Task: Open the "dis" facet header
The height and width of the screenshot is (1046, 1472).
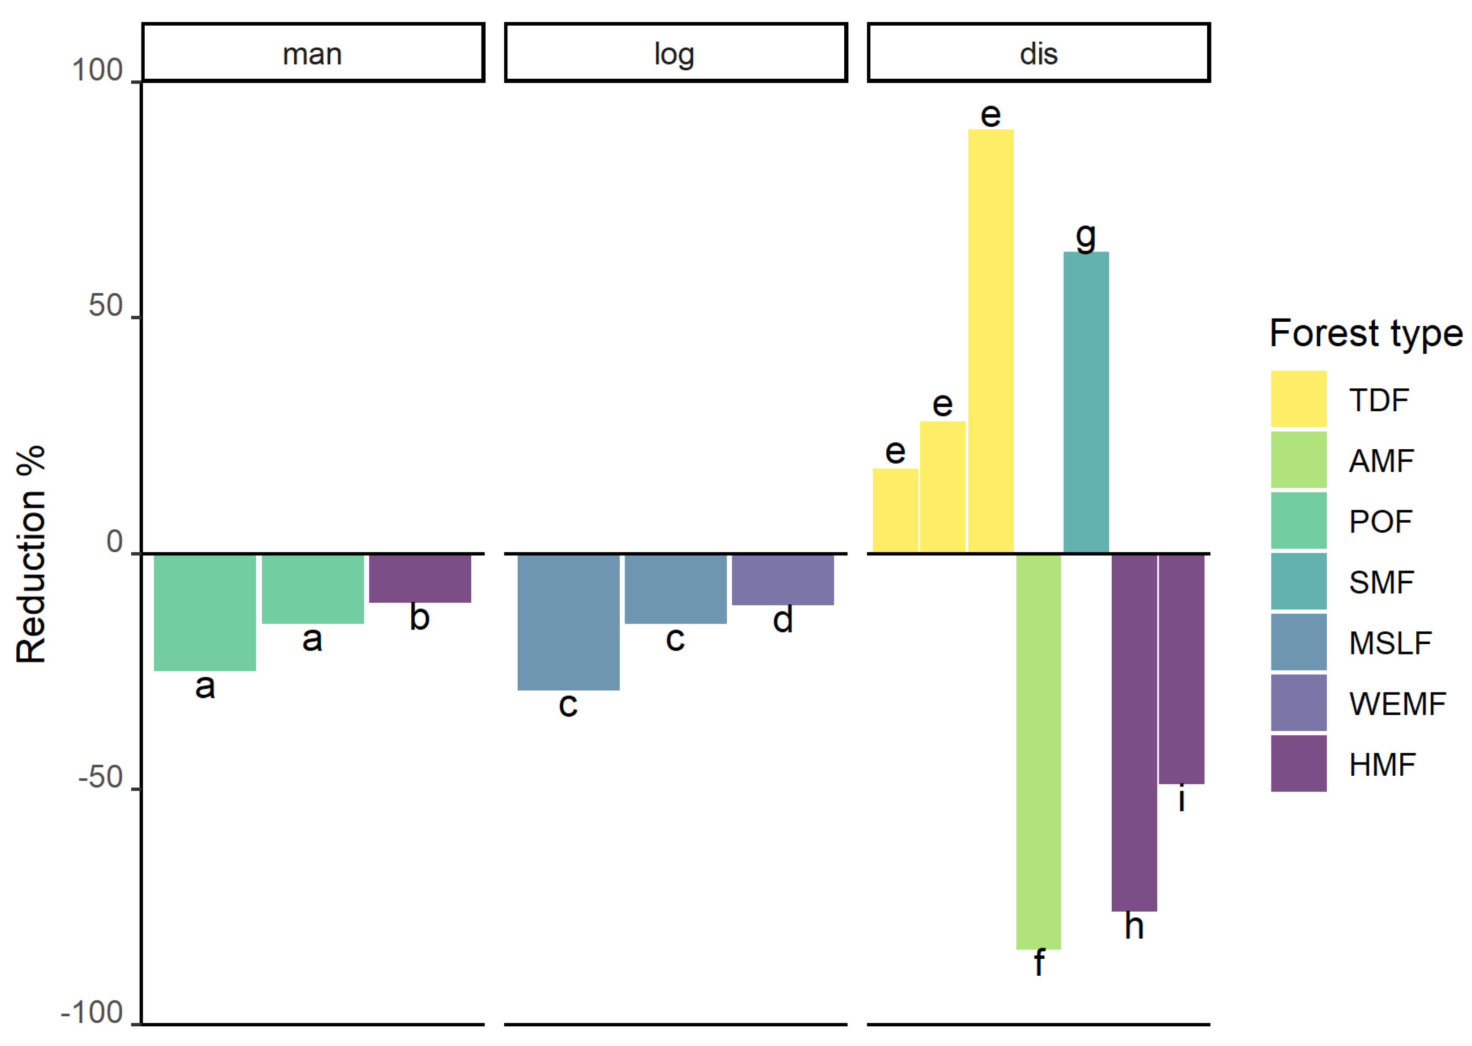Action: click(1039, 53)
